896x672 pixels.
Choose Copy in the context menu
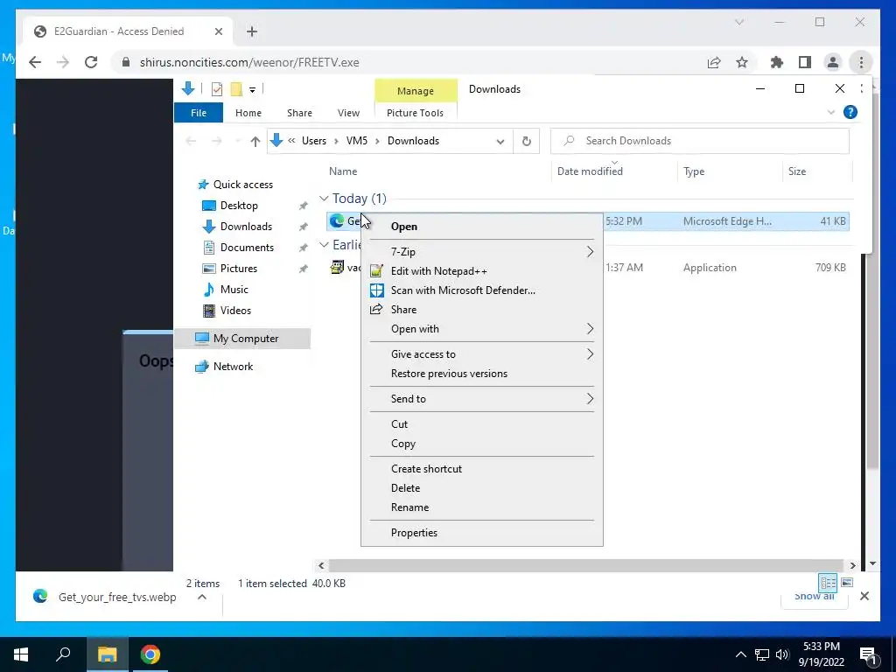482,444
